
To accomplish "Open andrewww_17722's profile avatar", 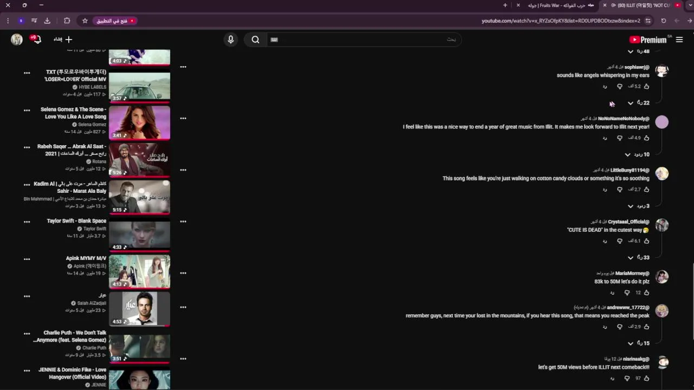I will [661, 311].
